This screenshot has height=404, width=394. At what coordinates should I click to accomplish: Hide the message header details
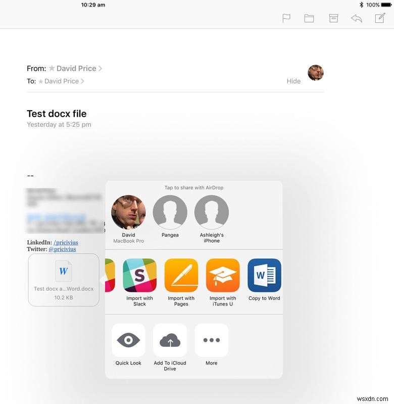[x=293, y=81]
